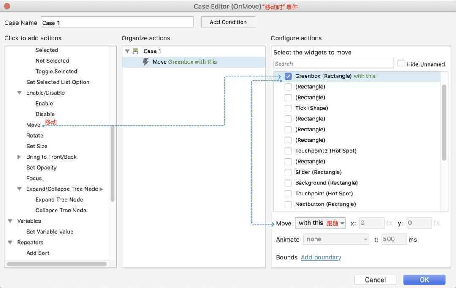456x288 pixels.
Task: Click the x offset input field
Action: pos(372,223)
